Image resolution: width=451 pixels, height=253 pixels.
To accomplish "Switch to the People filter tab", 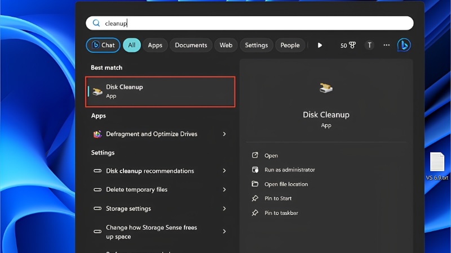I will point(290,45).
